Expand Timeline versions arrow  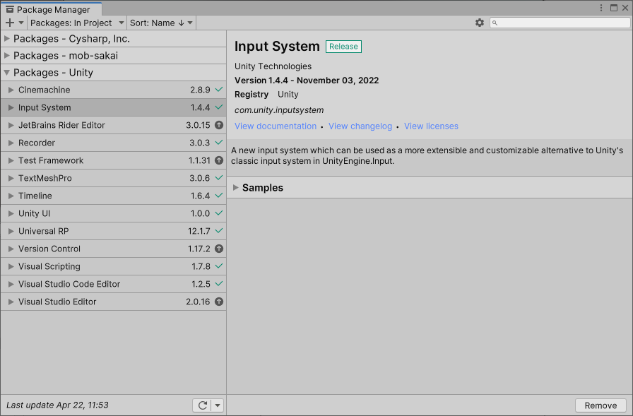(x=11, y=196)
